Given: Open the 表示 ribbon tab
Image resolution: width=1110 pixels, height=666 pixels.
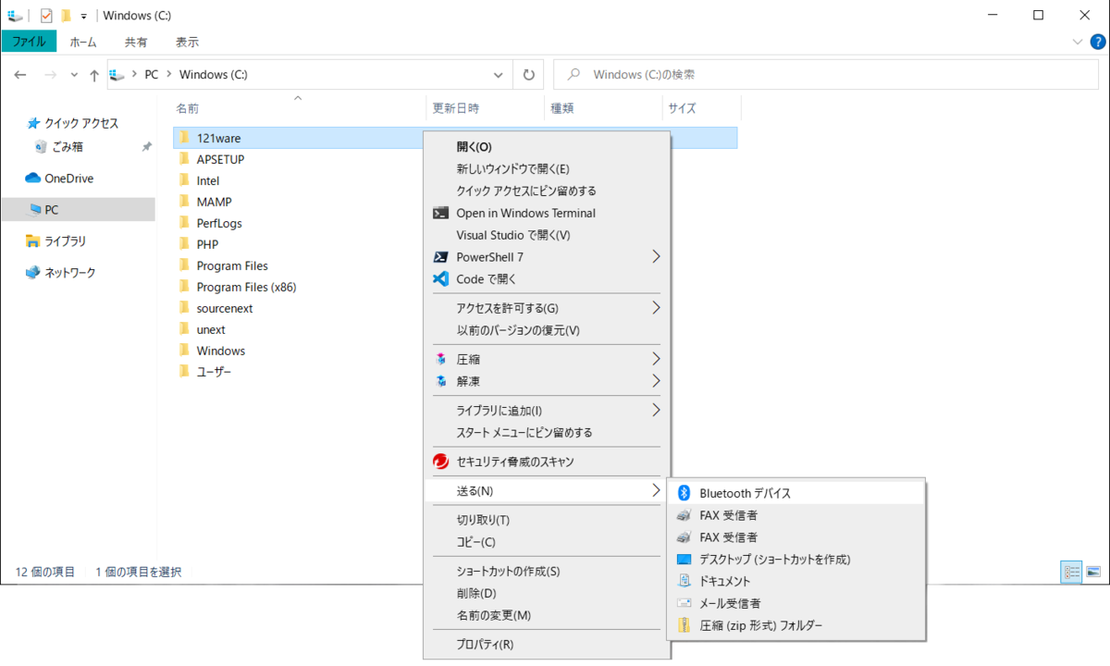Looking at the screenshot, I should click(x=187, y=42).
